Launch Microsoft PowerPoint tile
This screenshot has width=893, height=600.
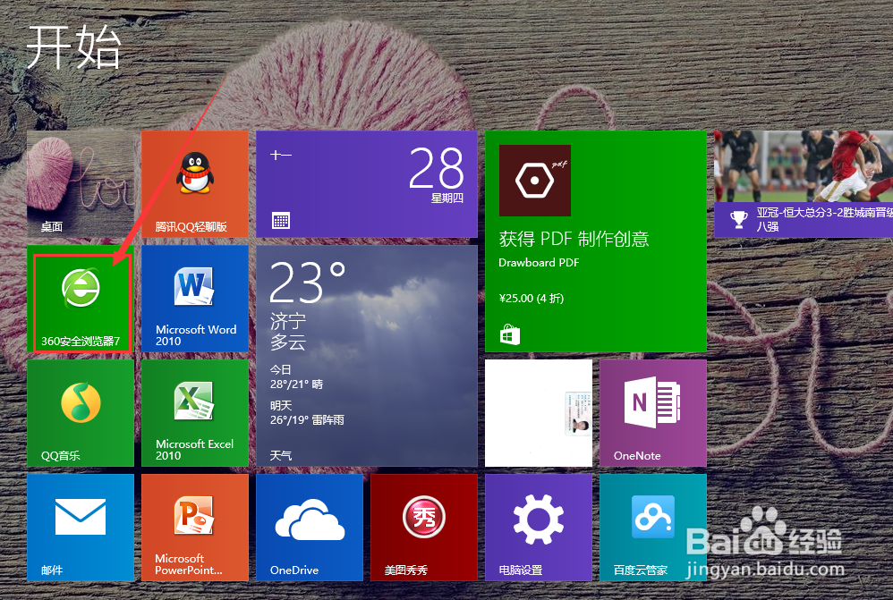pos(195,528)
